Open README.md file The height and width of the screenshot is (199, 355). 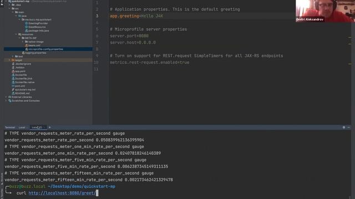tap(22, 93)
